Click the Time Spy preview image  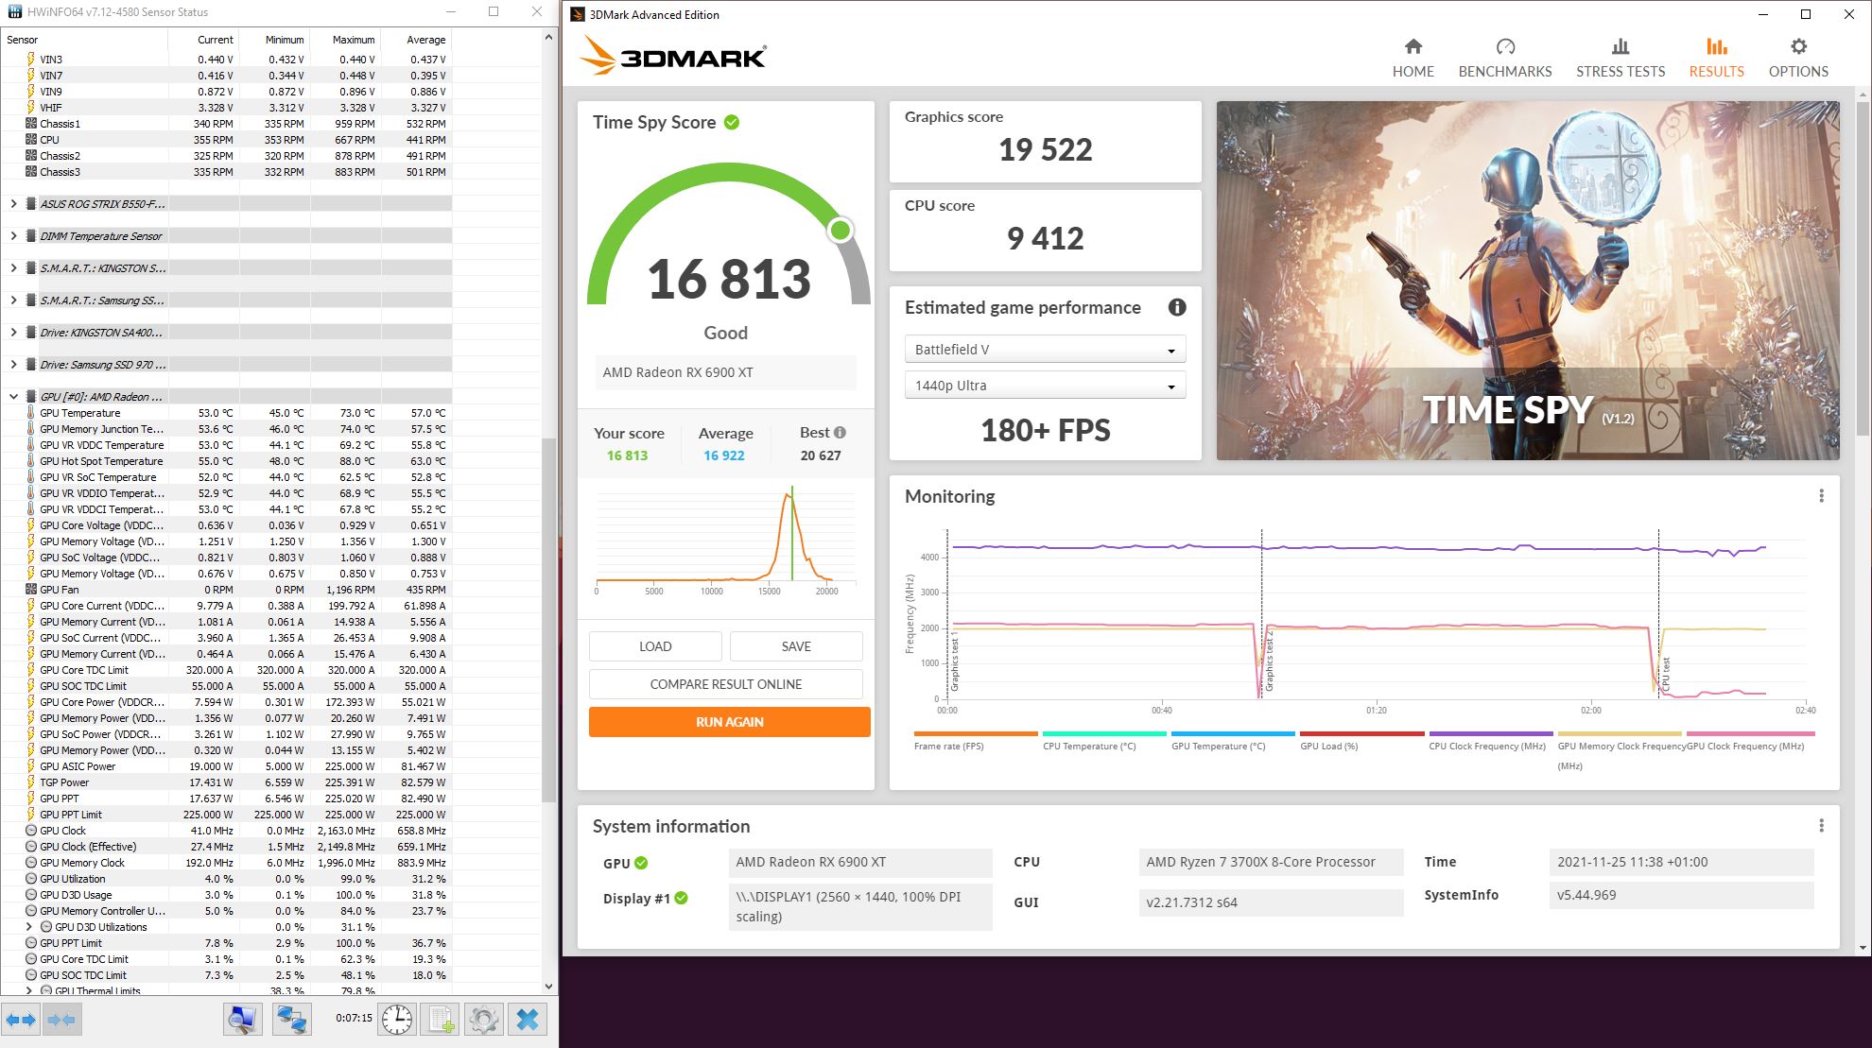pyautogui.click(x=1527, y=281)
